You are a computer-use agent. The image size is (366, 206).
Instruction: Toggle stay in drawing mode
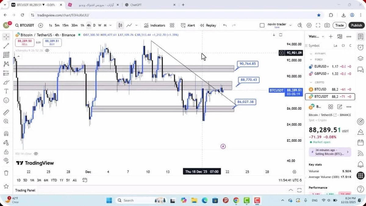6,143
